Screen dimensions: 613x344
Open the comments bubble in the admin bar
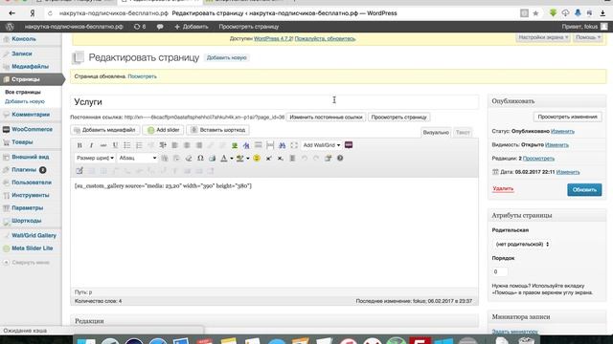click(160, 27)
